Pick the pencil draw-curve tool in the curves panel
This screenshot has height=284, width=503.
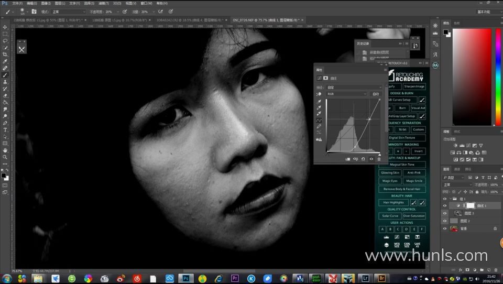(319, 126)
